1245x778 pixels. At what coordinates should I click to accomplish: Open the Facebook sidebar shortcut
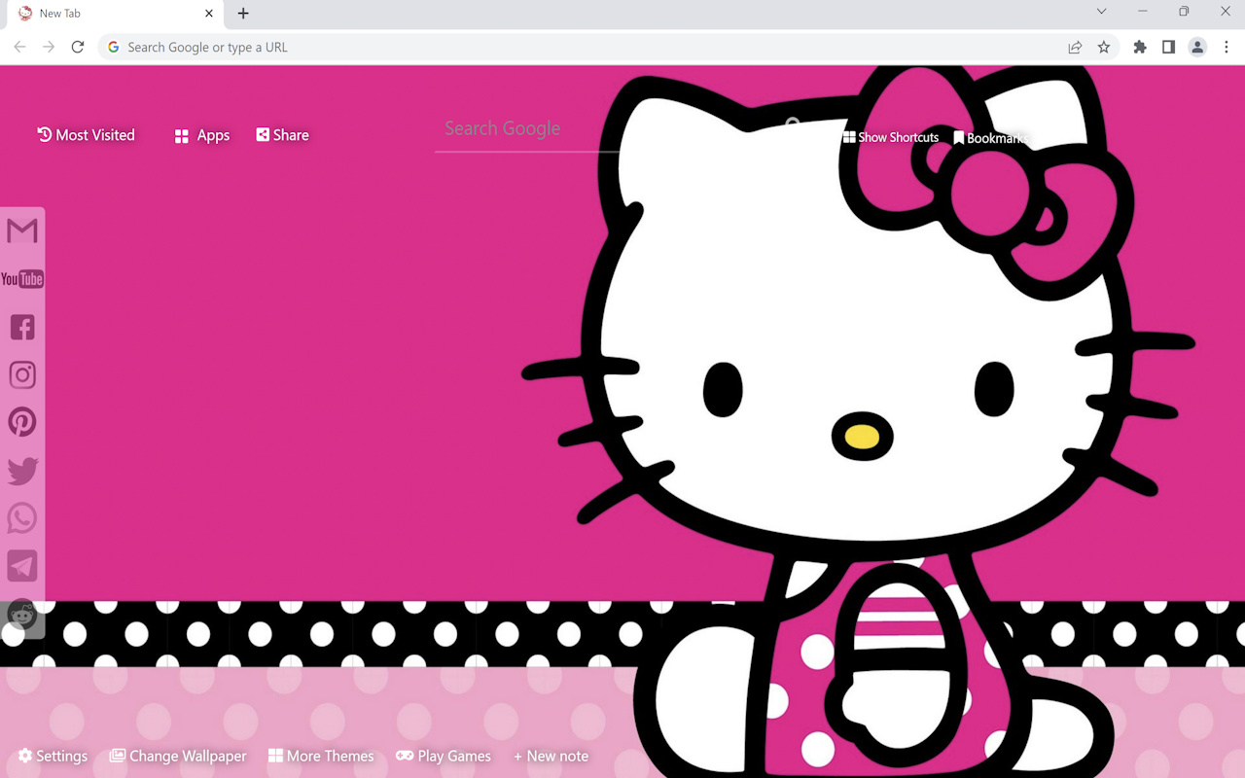point(22,327)
